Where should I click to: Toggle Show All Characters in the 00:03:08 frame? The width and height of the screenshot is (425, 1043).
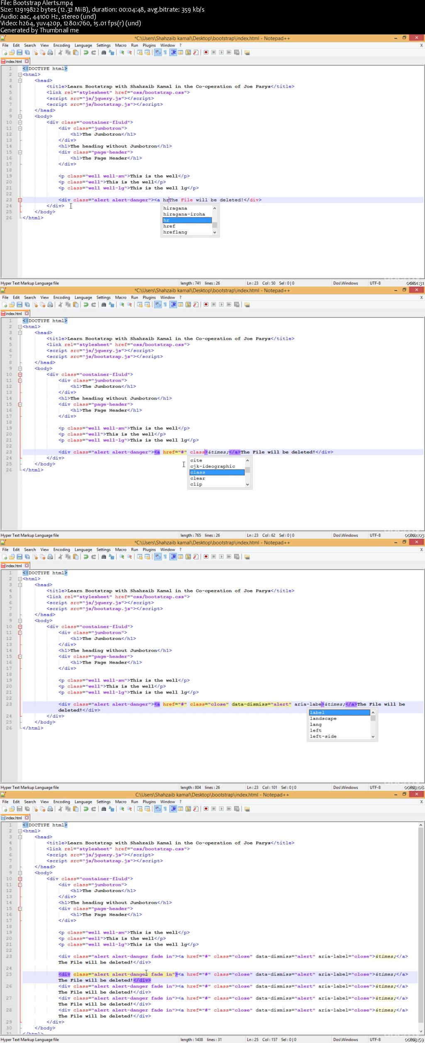click(165, 557)
